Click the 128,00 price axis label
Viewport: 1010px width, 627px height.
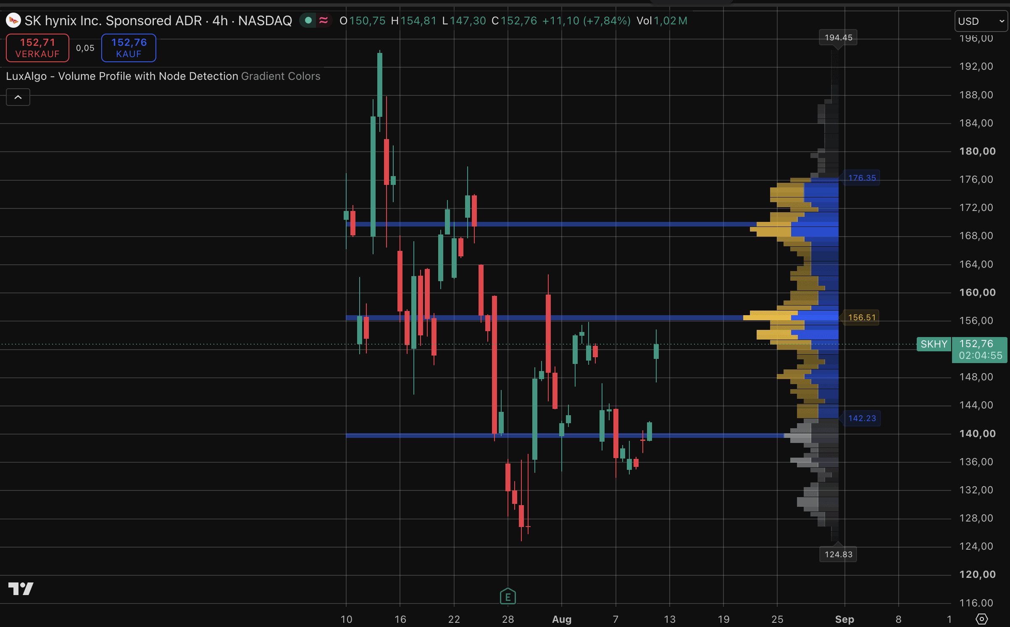coord(976,518)
